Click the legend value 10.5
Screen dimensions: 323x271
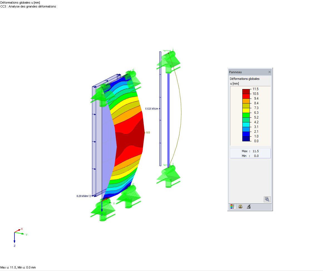click(x=255, y=93)
